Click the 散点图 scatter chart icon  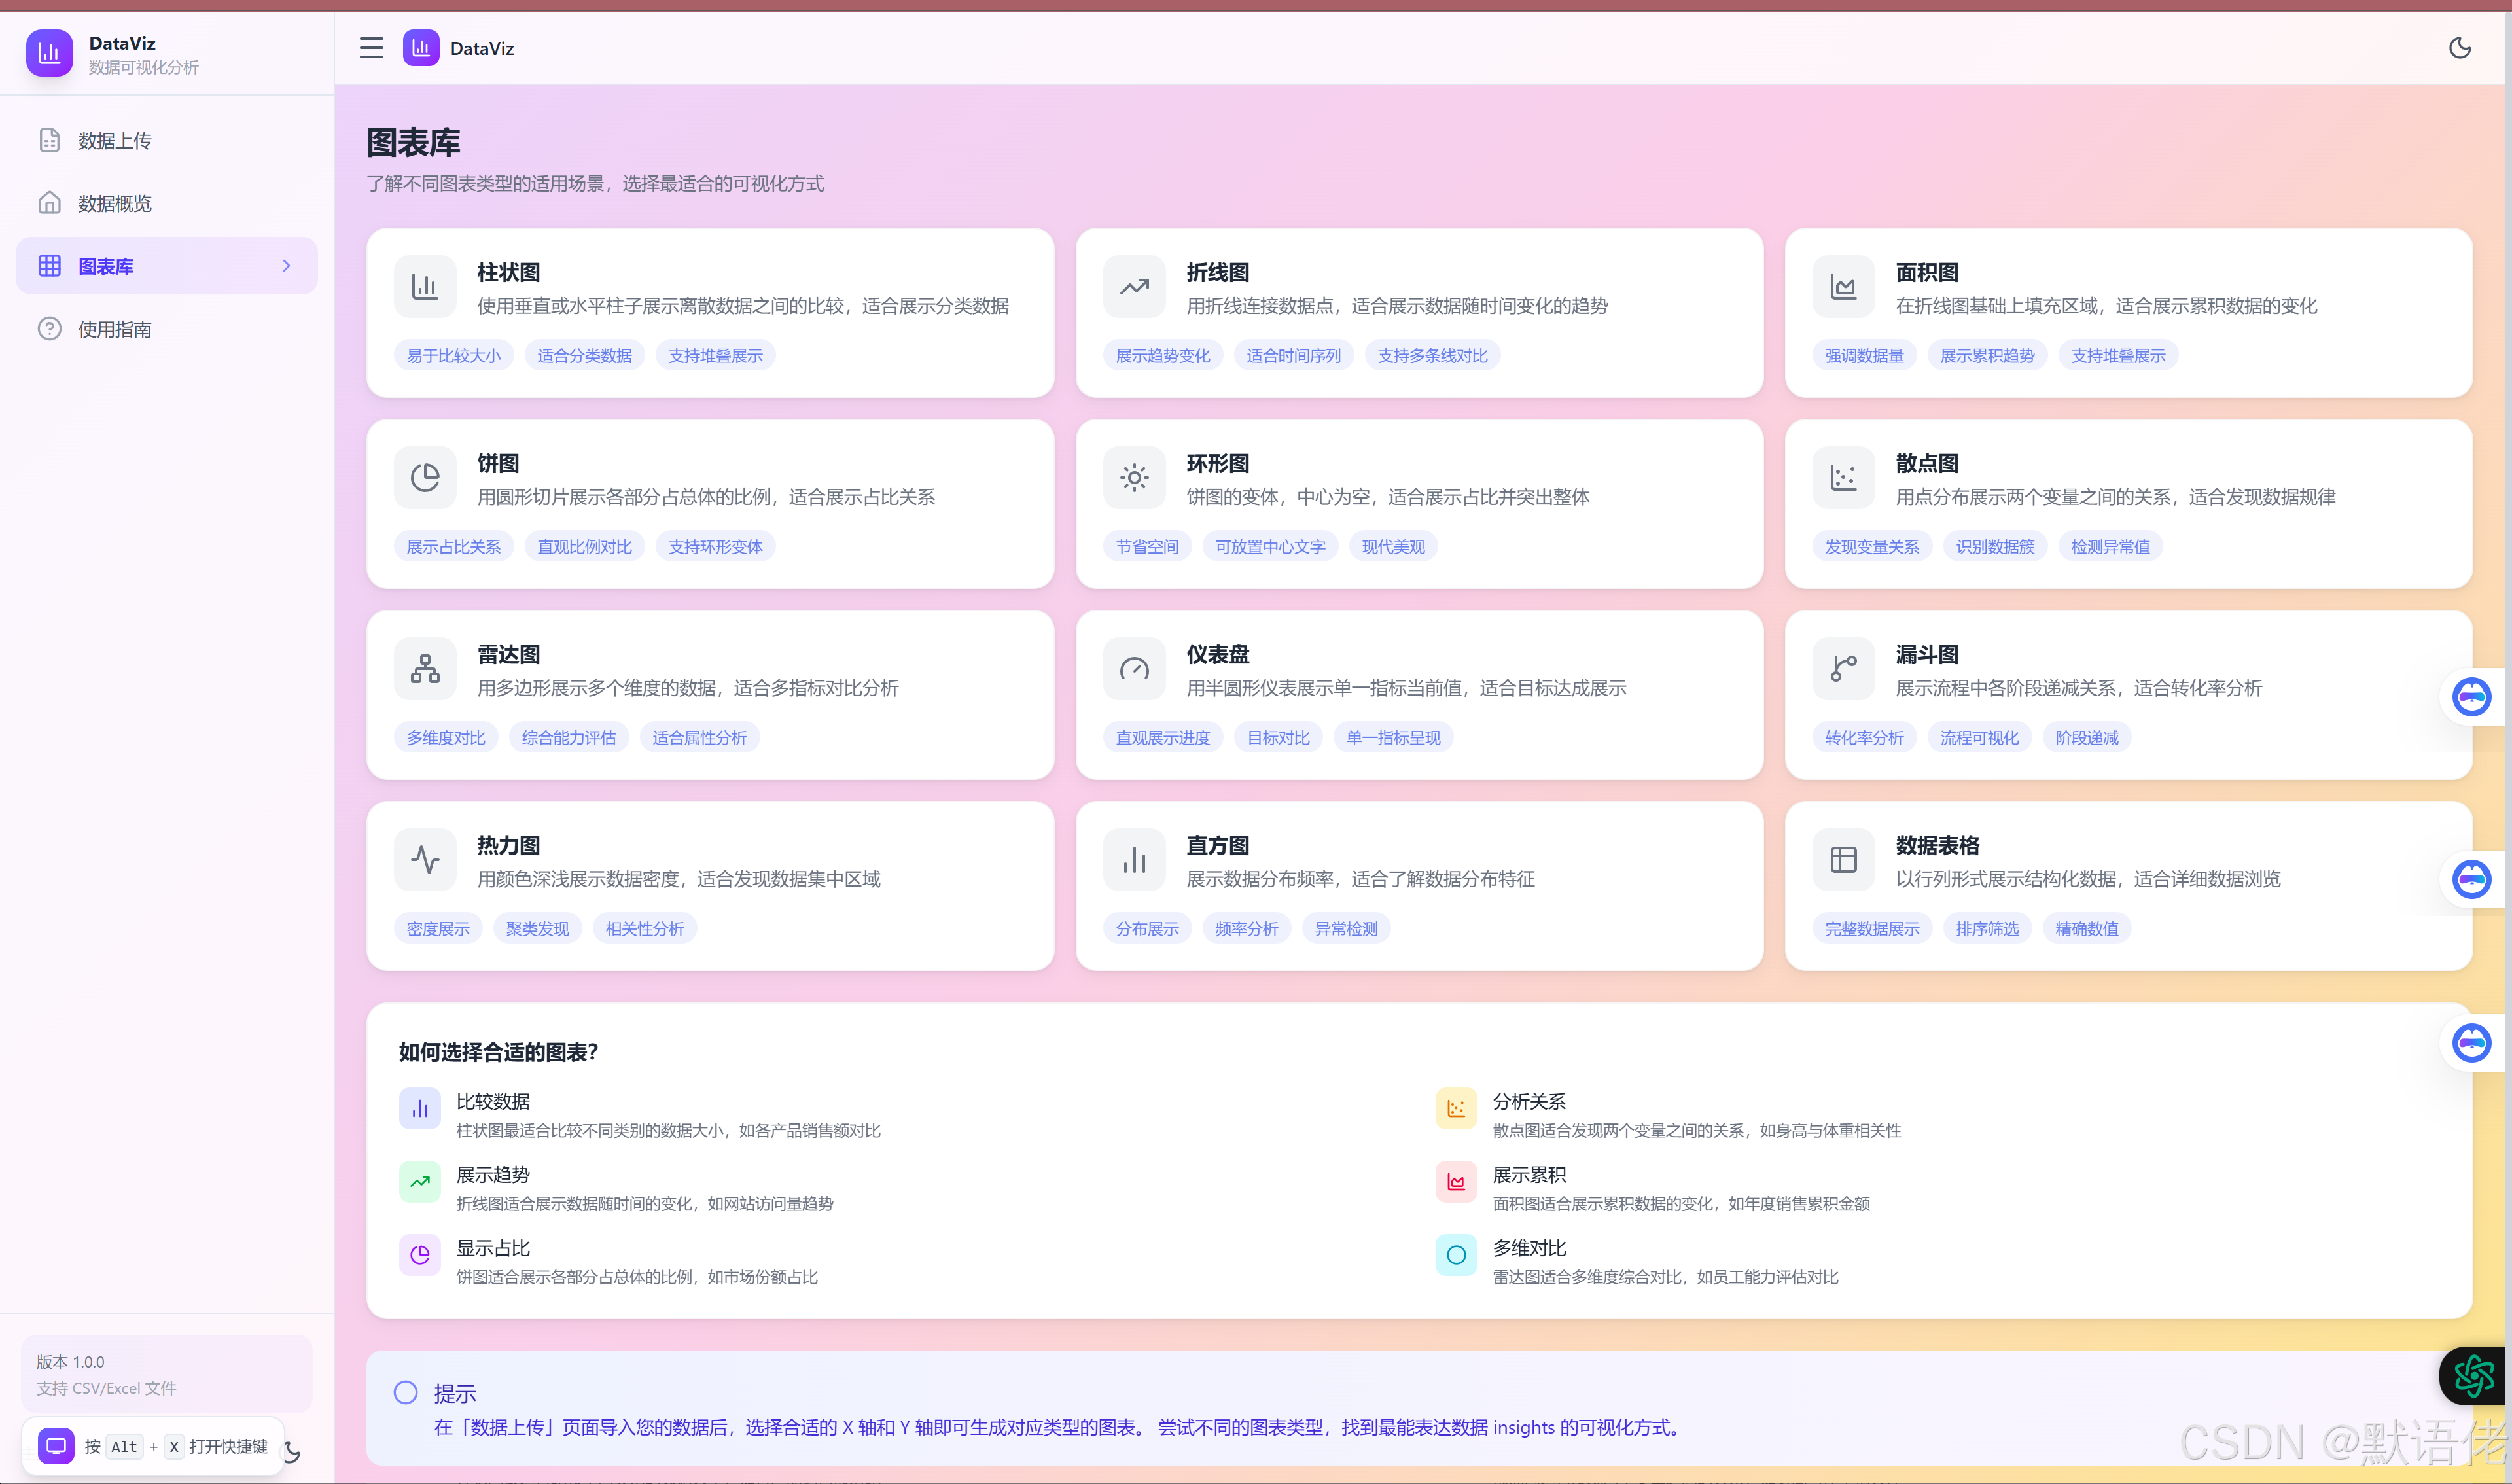1843,478
